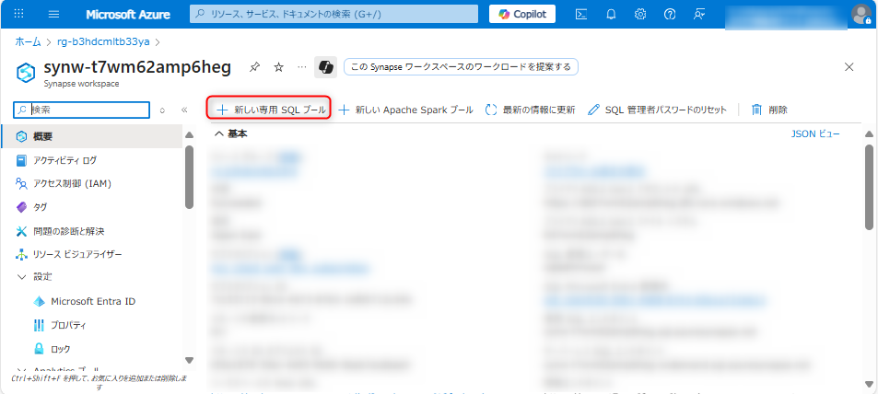Open the feedback icon in header
Image resolution: width=878 pixels, height=394 pixels.
click(699, 15)
